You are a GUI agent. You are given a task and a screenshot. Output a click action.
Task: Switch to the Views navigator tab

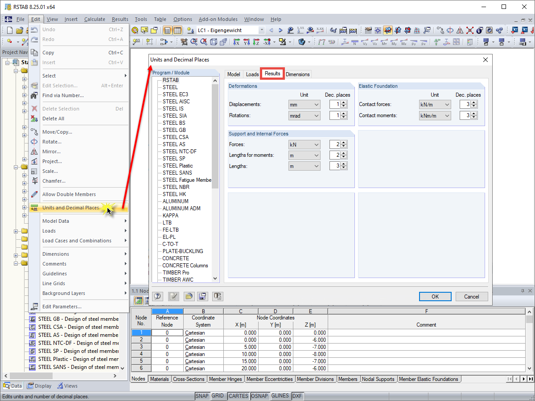point(67,386)
